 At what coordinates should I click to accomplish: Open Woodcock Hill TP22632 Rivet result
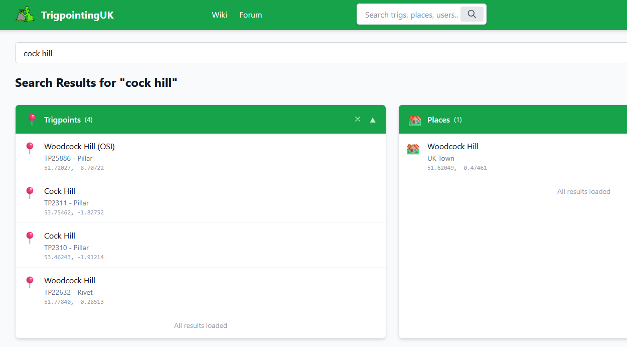pos(201,290)
